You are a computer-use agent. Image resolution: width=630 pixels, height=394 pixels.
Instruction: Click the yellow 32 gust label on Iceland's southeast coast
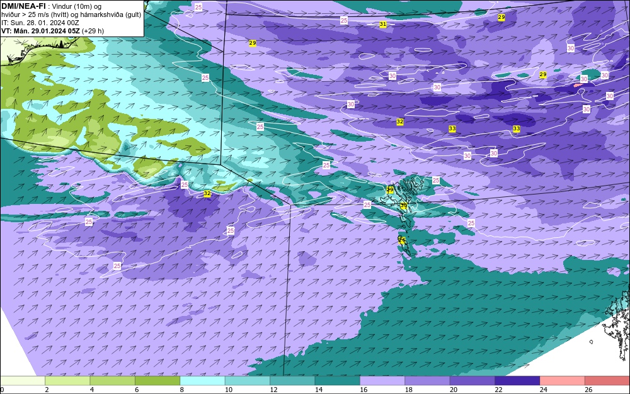[x=207, y=193]
